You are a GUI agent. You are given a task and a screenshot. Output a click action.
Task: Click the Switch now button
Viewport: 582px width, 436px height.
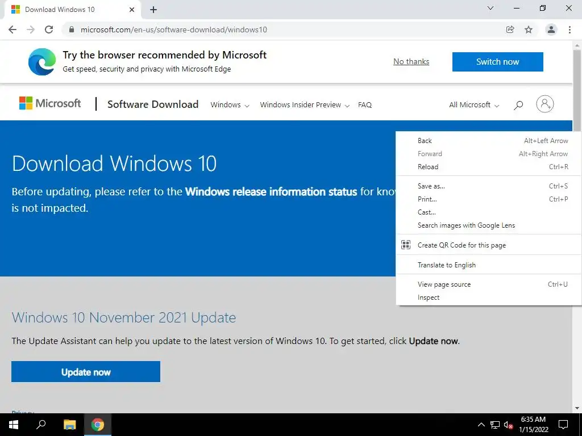tap(498, 61)
